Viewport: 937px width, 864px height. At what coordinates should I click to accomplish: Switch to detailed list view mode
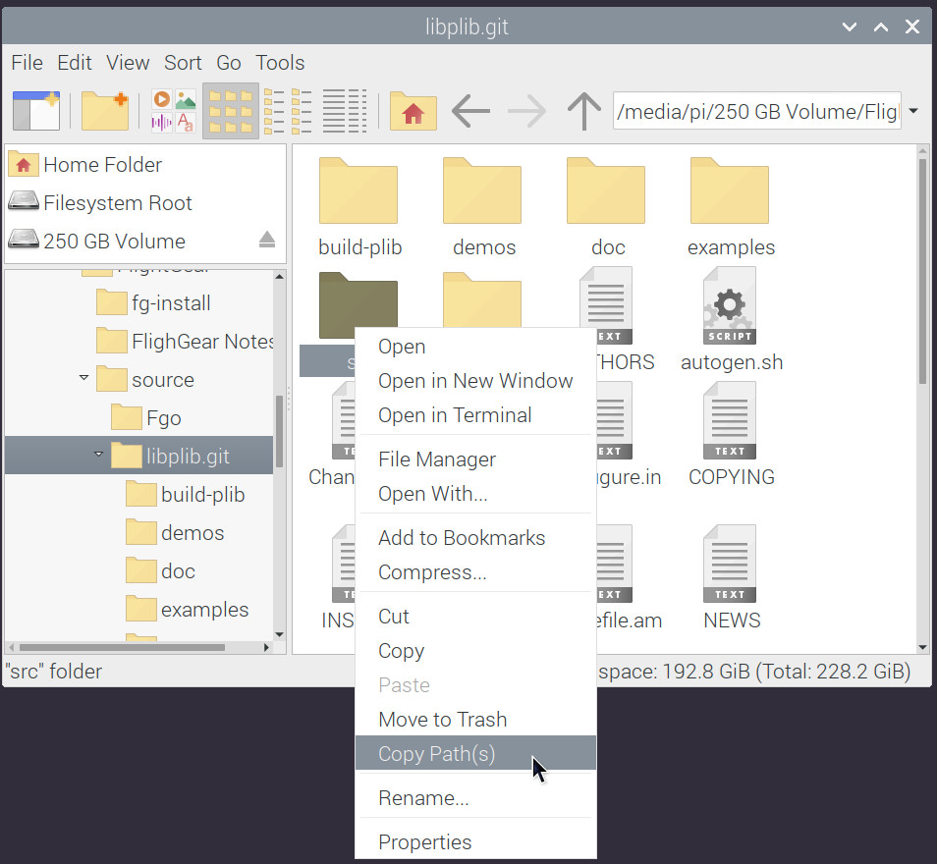click(x=345, y=111)
